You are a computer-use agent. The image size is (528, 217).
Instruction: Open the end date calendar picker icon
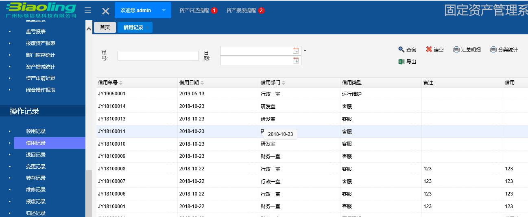296,60
